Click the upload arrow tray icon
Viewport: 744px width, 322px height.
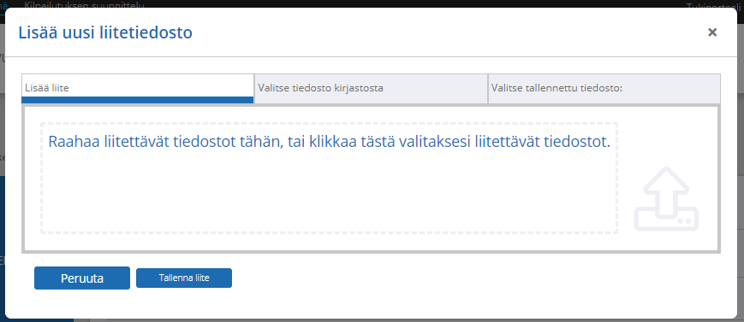pos(666,199)
